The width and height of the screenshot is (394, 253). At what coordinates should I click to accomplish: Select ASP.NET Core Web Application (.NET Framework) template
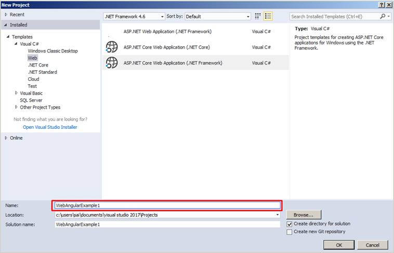pos(195,63)
